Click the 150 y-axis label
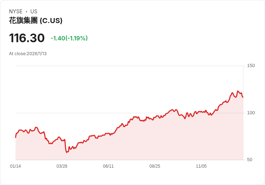Image resolution: width=265 pixels, height=185 pixels. tap(251, 66)
